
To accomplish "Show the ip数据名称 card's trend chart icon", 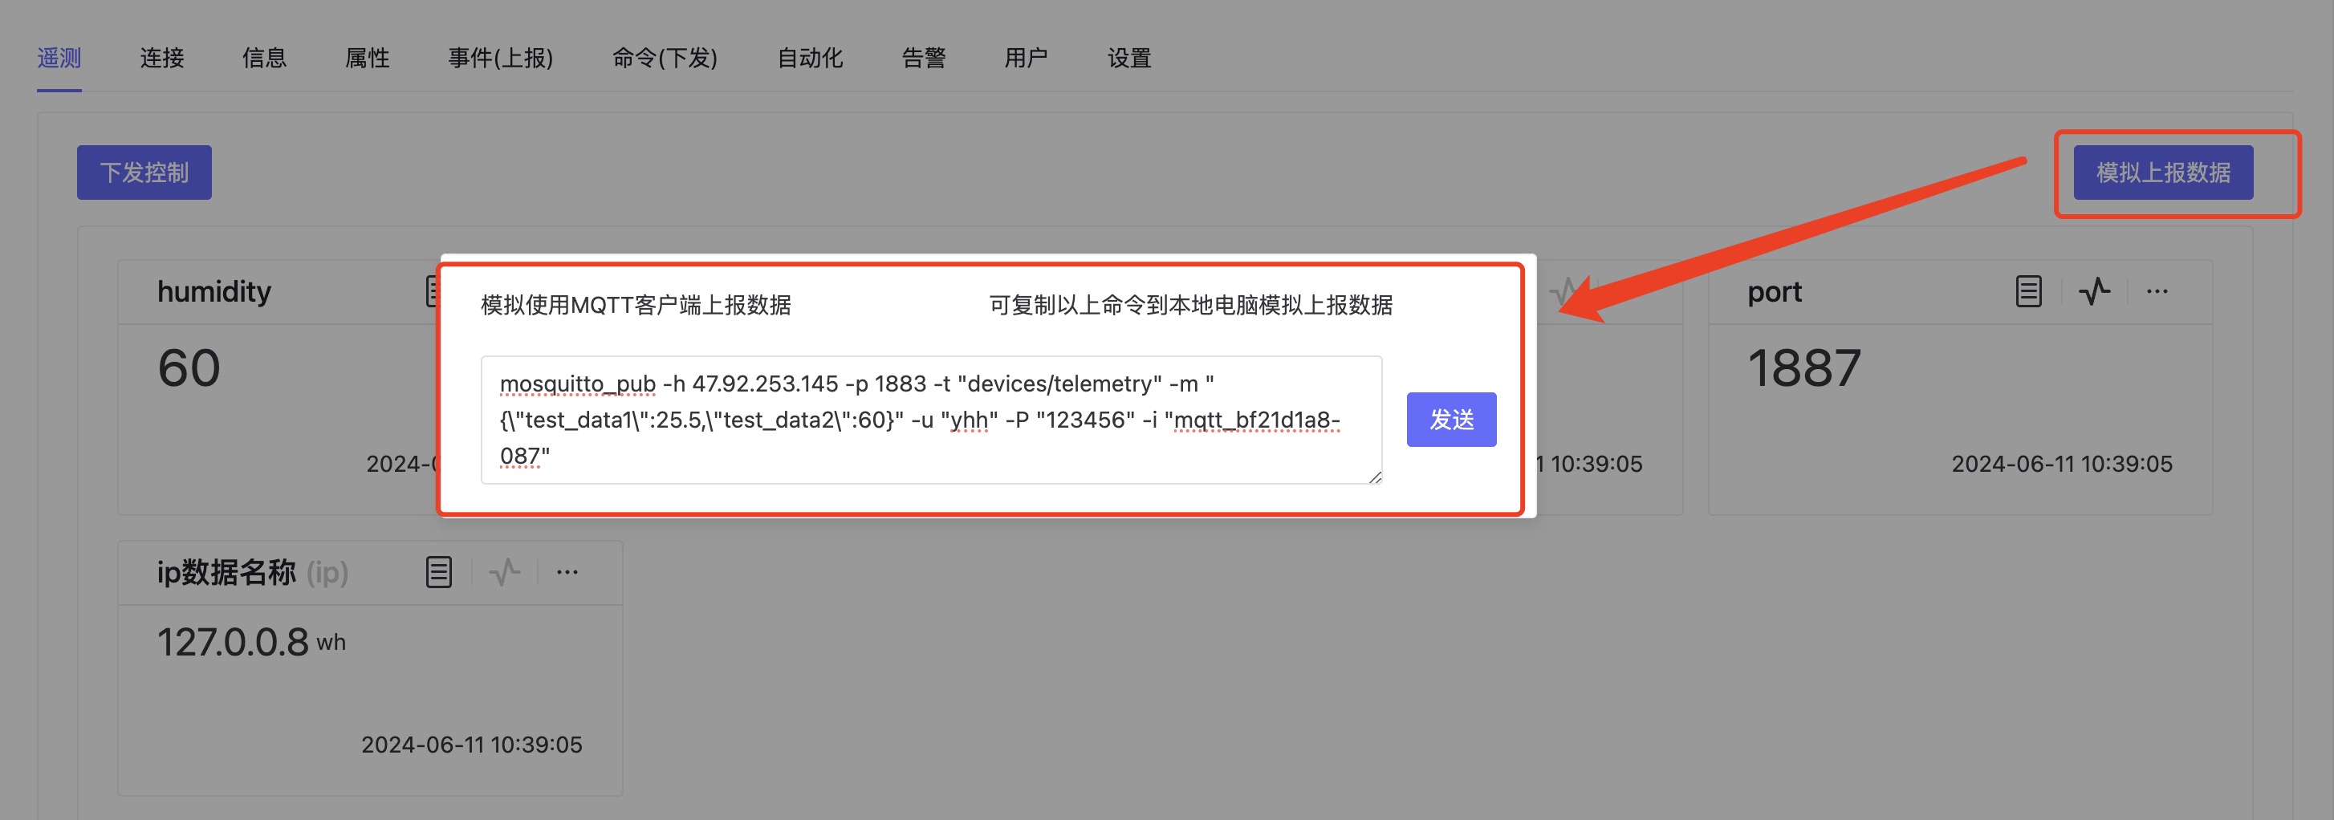I will pos(505,573).
